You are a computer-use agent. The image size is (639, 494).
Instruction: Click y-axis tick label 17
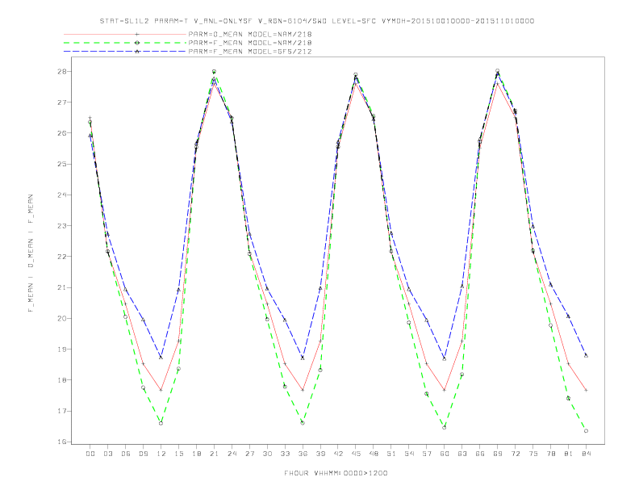[x=61, y=411]
